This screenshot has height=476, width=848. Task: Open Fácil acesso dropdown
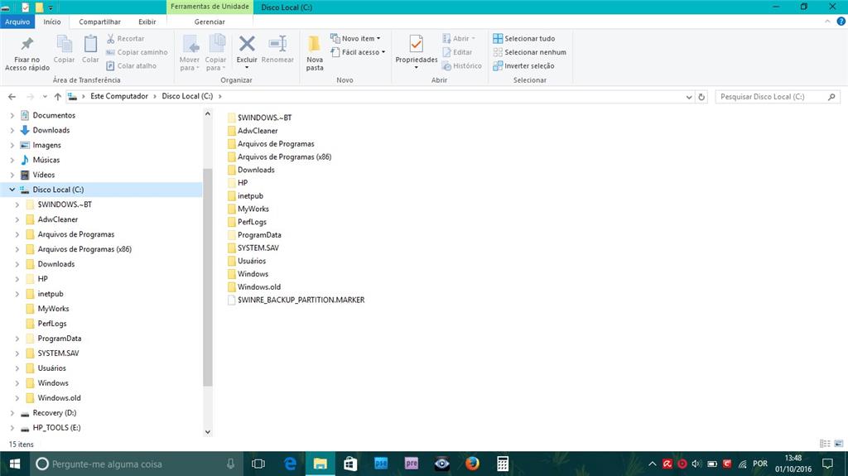[x=358, y=52]
